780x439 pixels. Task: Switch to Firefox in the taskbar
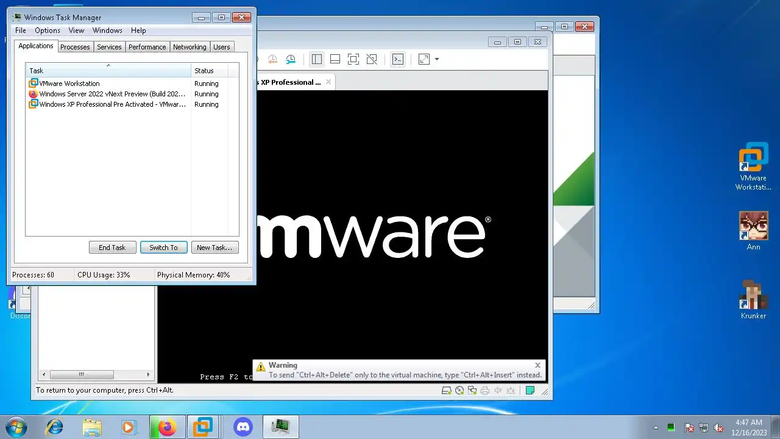(167, 427)
